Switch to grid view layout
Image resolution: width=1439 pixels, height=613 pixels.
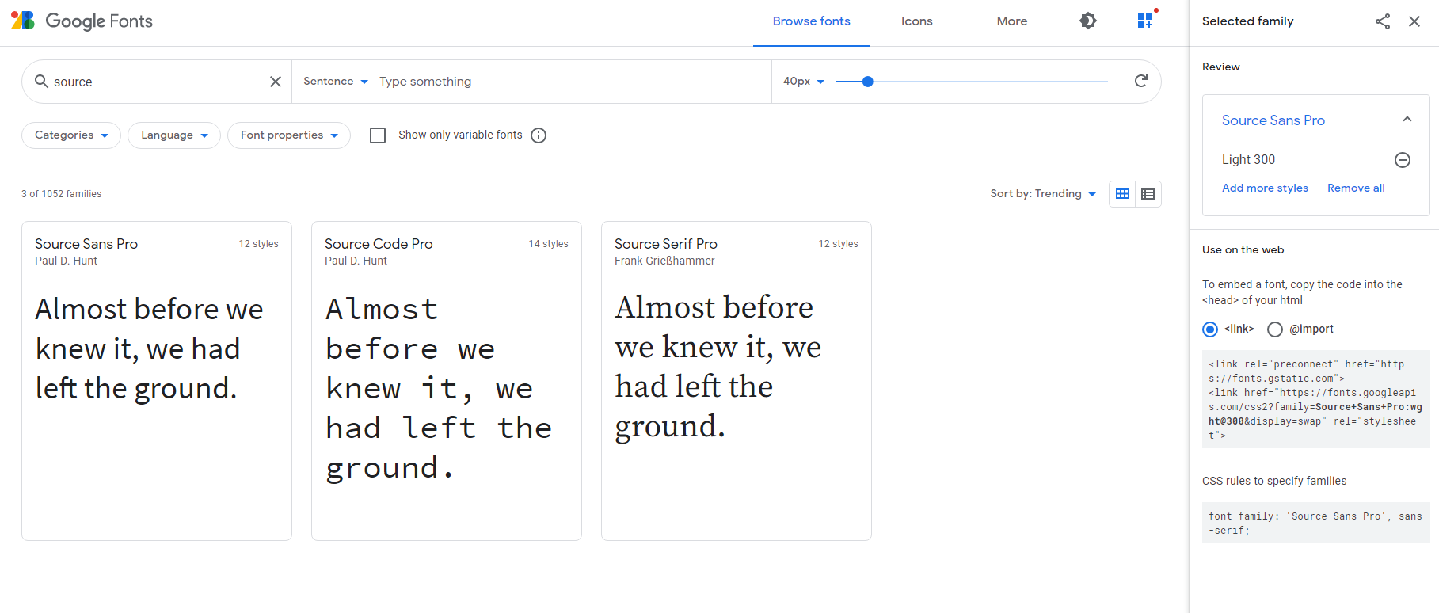click(1122, 194)
